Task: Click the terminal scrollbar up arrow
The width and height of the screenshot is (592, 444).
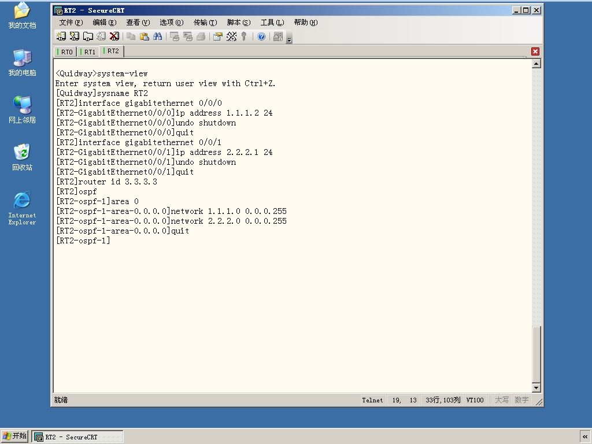Action: click(536, 64)
